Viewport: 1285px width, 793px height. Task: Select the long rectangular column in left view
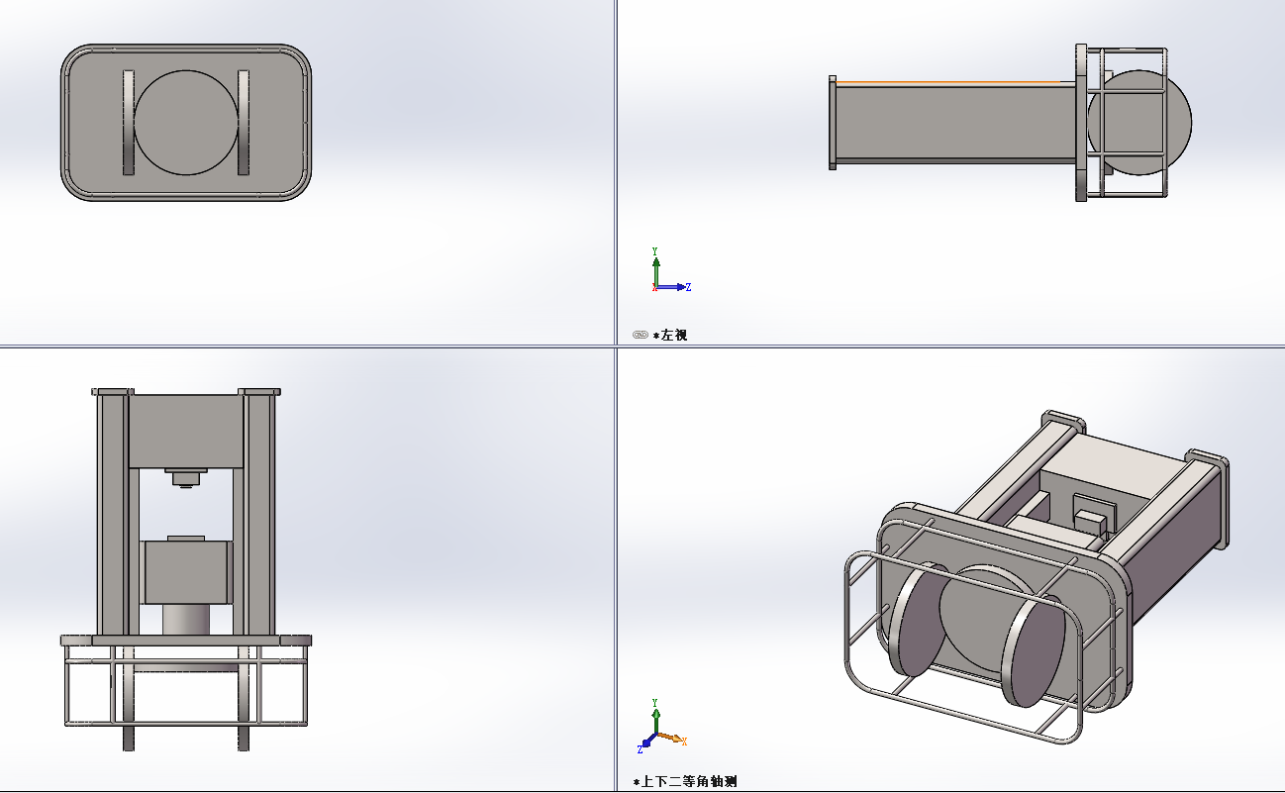(x=956, y=123)
